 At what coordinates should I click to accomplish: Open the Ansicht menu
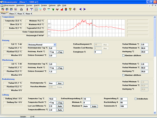click(37, 6)
